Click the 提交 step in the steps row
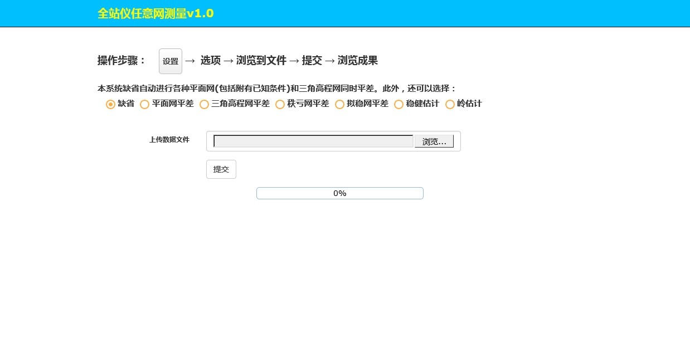Viewport: 690px width, 348px height. click(x=312, y=61)
